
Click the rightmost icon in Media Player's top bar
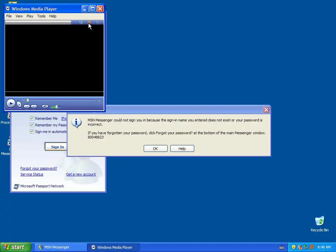coord(97,23)
